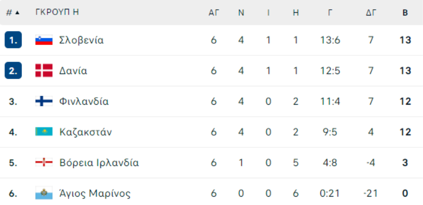Click the Kazakhstan flag icon
The image size is (423, 205).
(44, 132)
